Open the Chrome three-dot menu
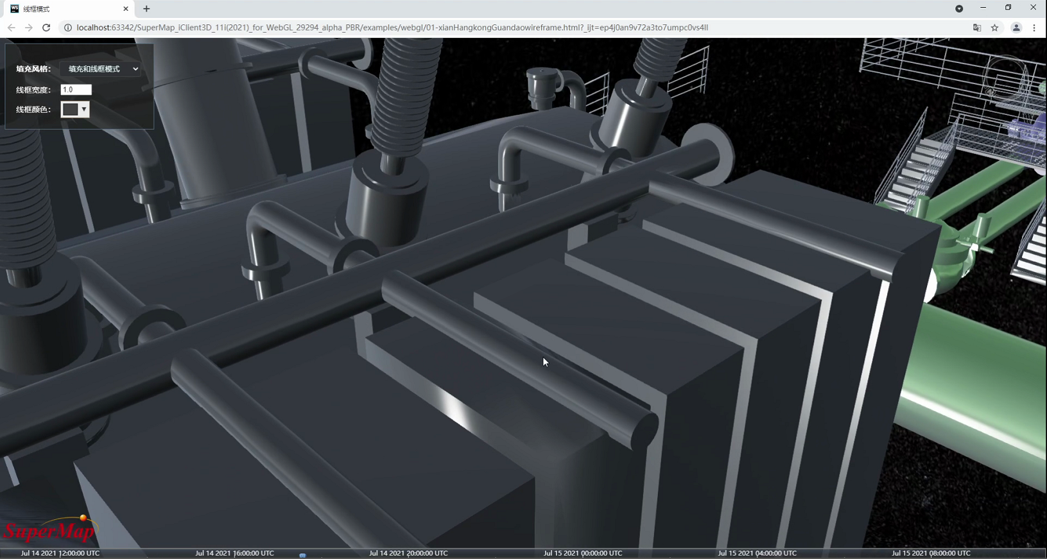 [x=1034, y=28]
